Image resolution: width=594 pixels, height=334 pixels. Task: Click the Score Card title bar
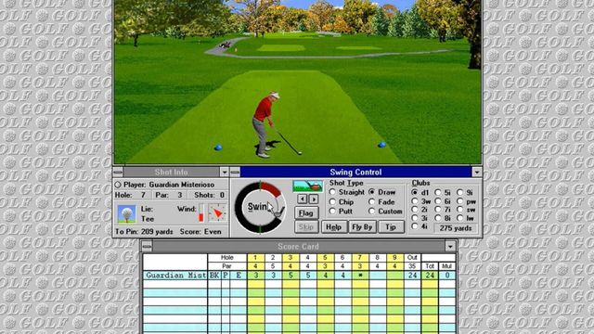299,247
